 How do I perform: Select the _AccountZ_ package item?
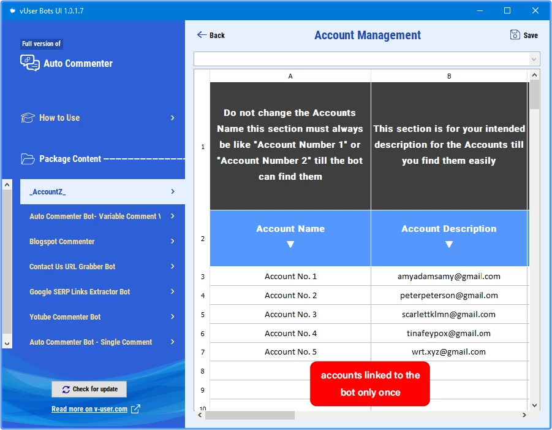point(102,191)
